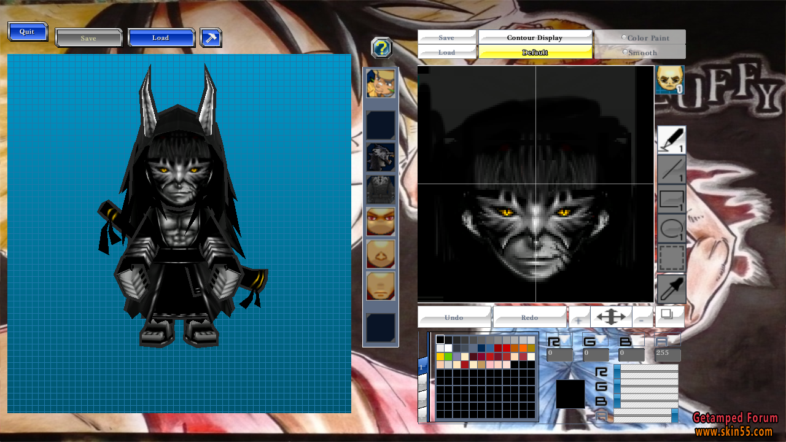Select the red-eyed face part thumbnail
Image resolution: width=786 pixels, height=442 pixels.
[381, 222]
